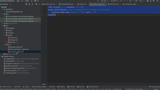
Task: Open the Version Control tool window
Action: 6,87
